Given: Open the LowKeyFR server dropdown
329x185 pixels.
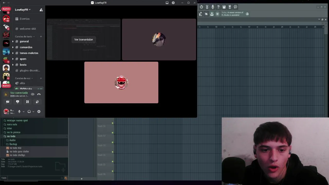Looking at the screenshot, I should point(23,10).
